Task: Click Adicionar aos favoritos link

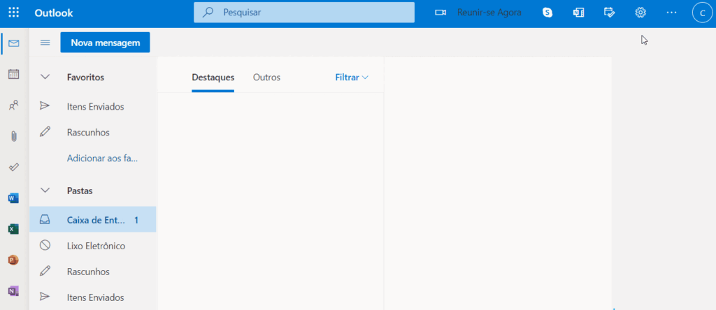Action: tap(102, 158)
